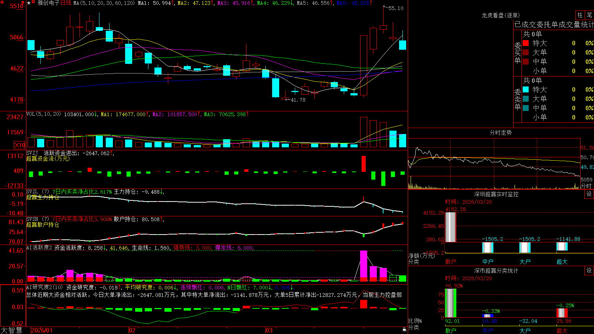Click the AI研究度2(10) indicator label

coord(45,287)
